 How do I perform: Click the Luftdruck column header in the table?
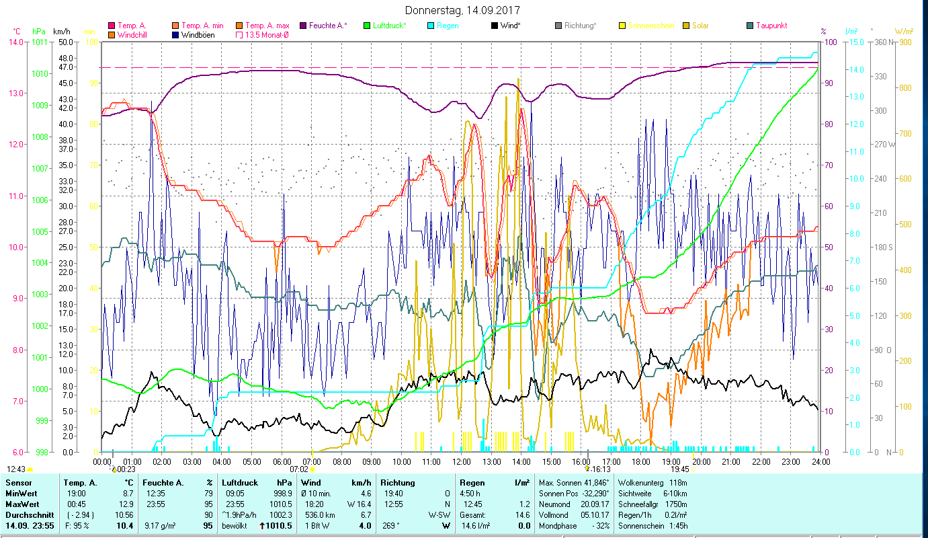(x=240, y=483)
